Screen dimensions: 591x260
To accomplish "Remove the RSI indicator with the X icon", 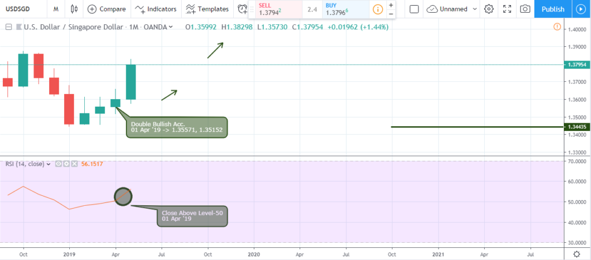I will (74, 164).
